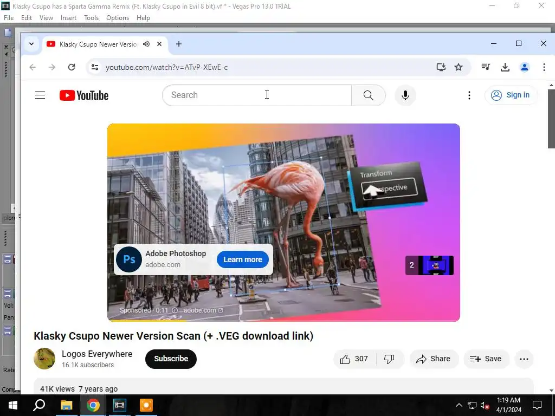Reload the YouTube page
Screen dimensions: 555x416
tap(72, 67)
